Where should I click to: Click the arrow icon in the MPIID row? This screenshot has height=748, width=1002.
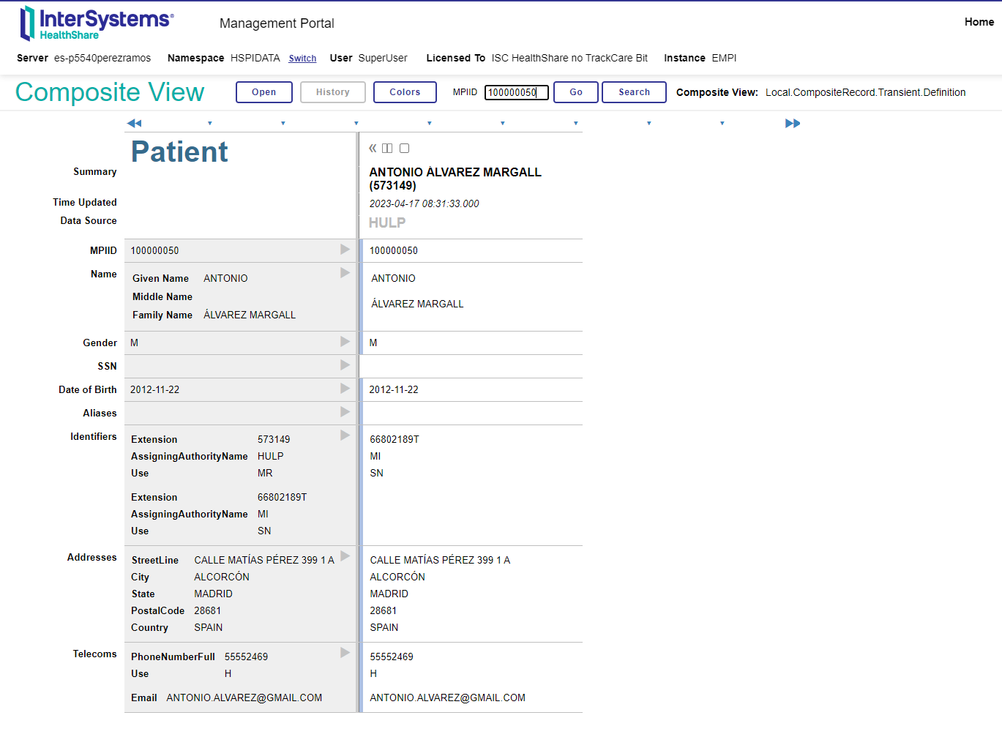(345, 250)
